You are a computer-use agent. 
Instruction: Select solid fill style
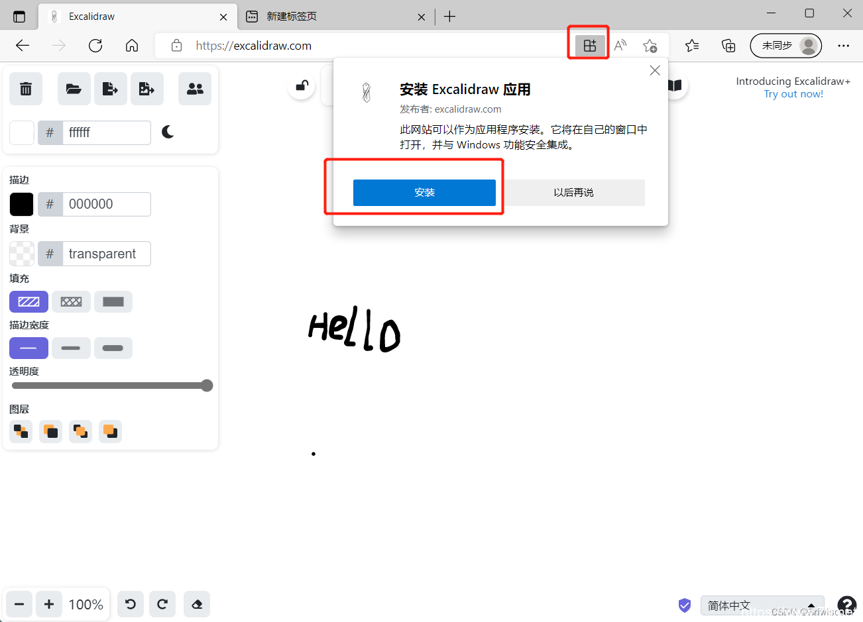tap(113, 301)
